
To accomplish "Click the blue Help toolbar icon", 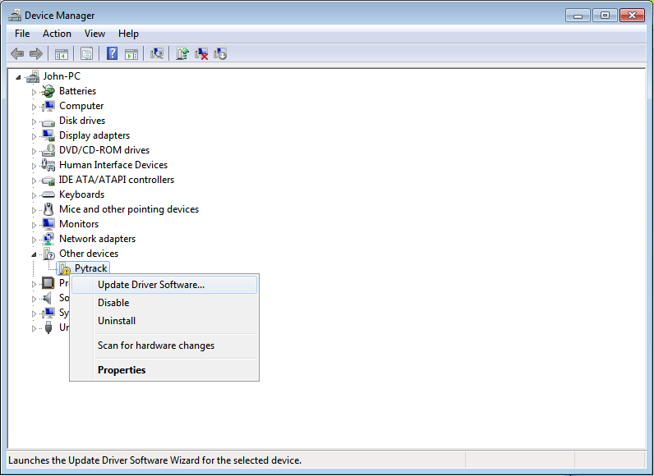I will (112, 54).
